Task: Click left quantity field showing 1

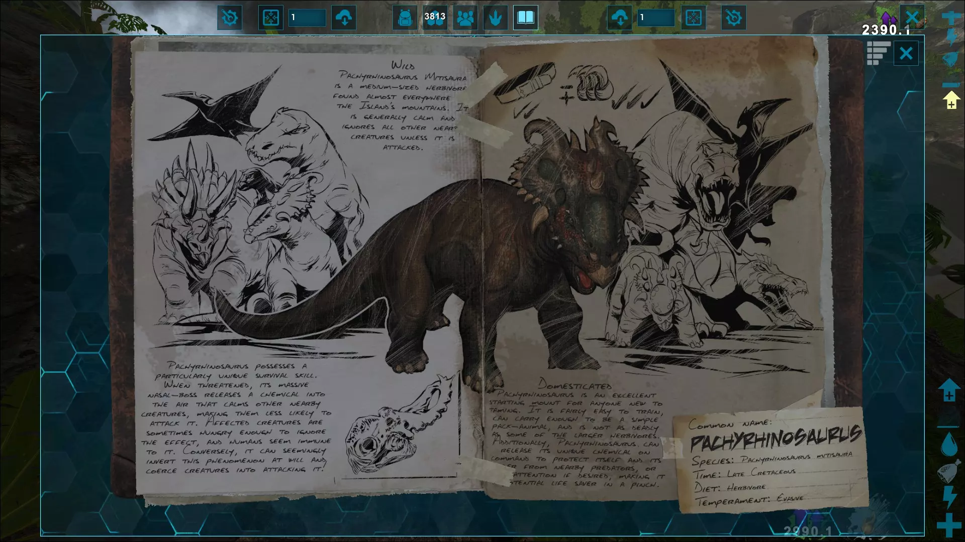Action: 307,18
